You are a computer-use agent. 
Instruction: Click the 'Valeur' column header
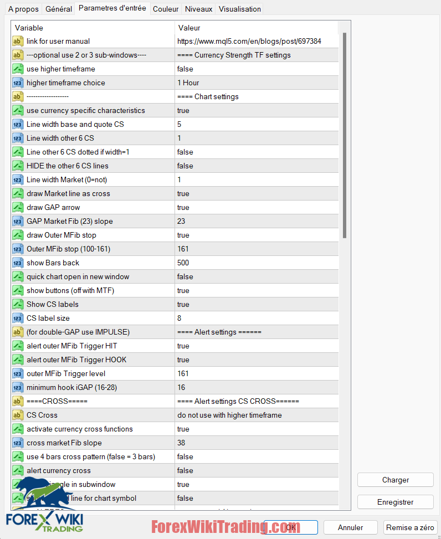(x=257, y=28)
